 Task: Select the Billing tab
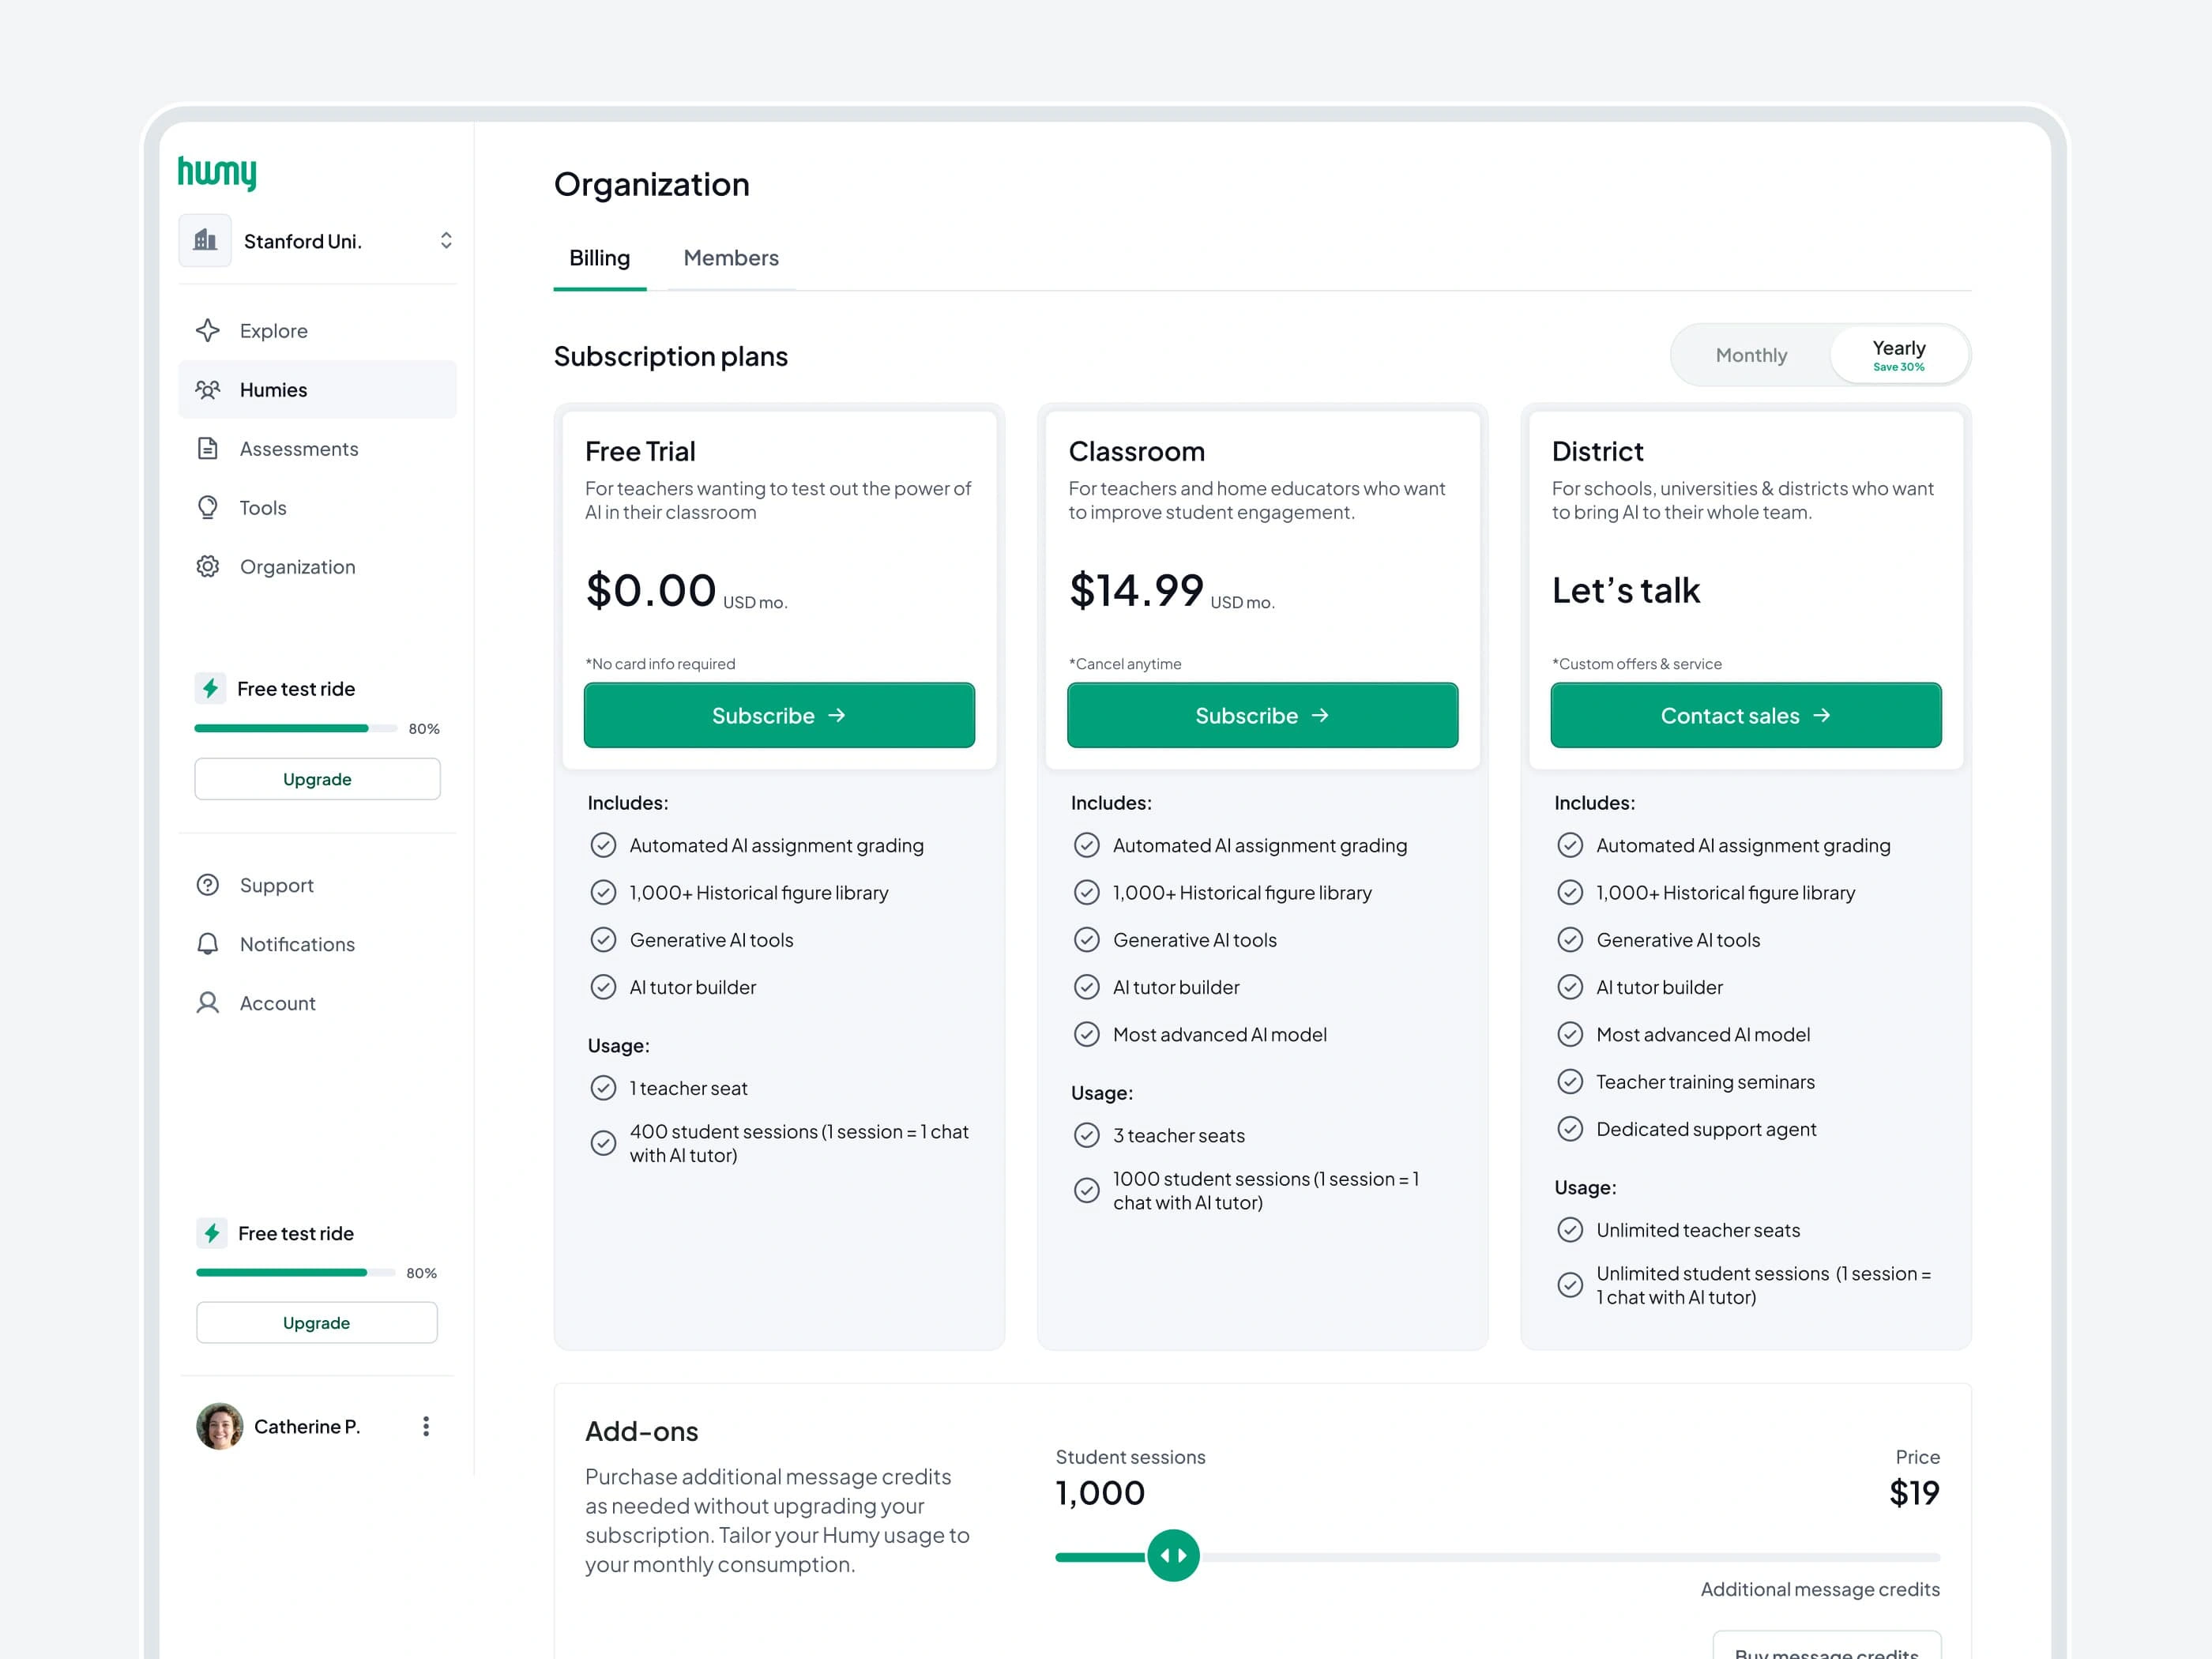pyautogui.click(x=599, y=258)
